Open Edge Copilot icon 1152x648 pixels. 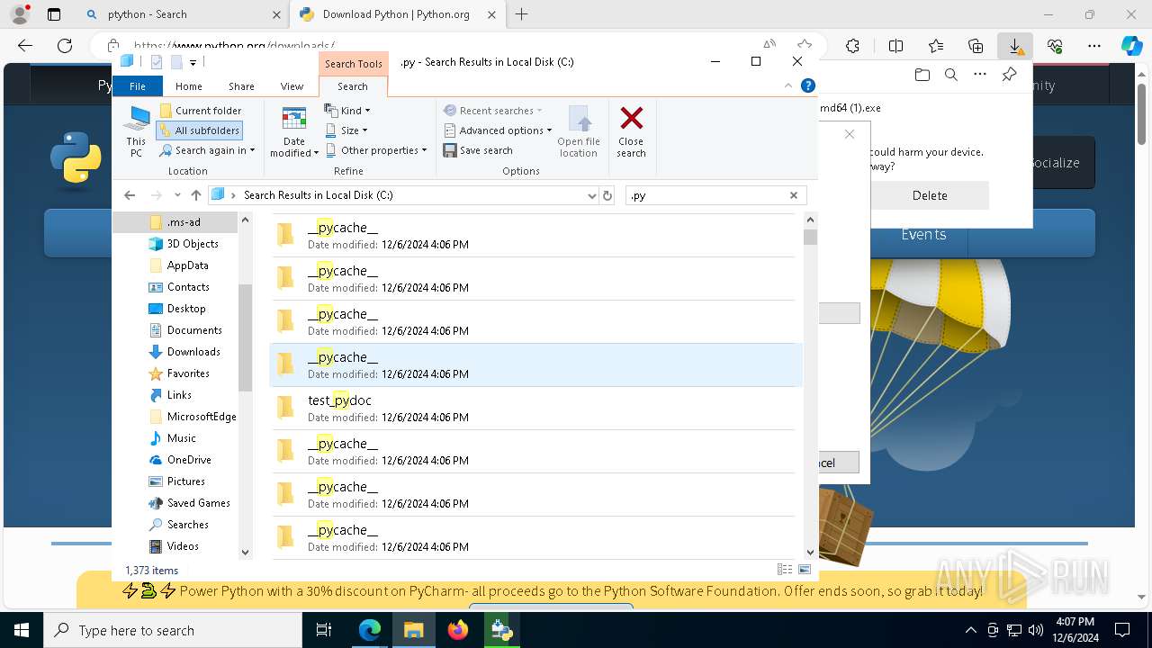click(1131, 46)
